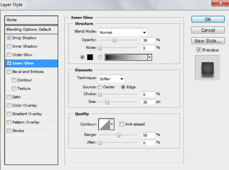
Task: Click the Size value field
Action: tap(148, 102)
